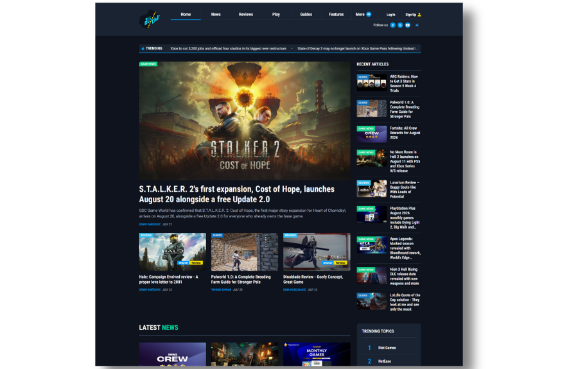The height and width of the screenshot is (369, 578).
Task: Click GUIDES tag on Palworld card
Action: pos(217,235)
